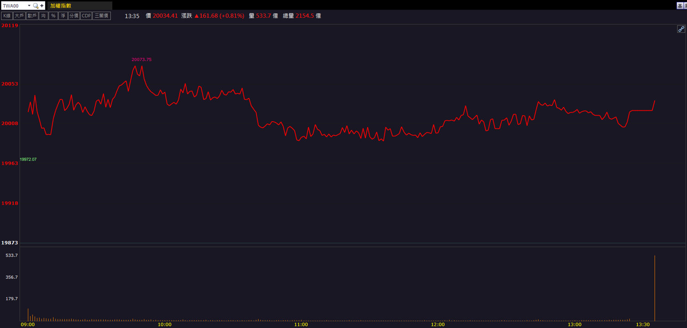Click the CDP indicator button
The height and width of the screenshot is (328, 687).
pos(86,16)
